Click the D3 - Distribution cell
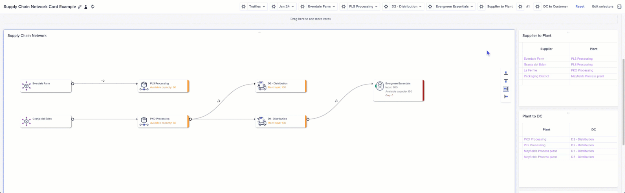The height and width of the screenshot is (193, 625). click(x=594, y=157)
